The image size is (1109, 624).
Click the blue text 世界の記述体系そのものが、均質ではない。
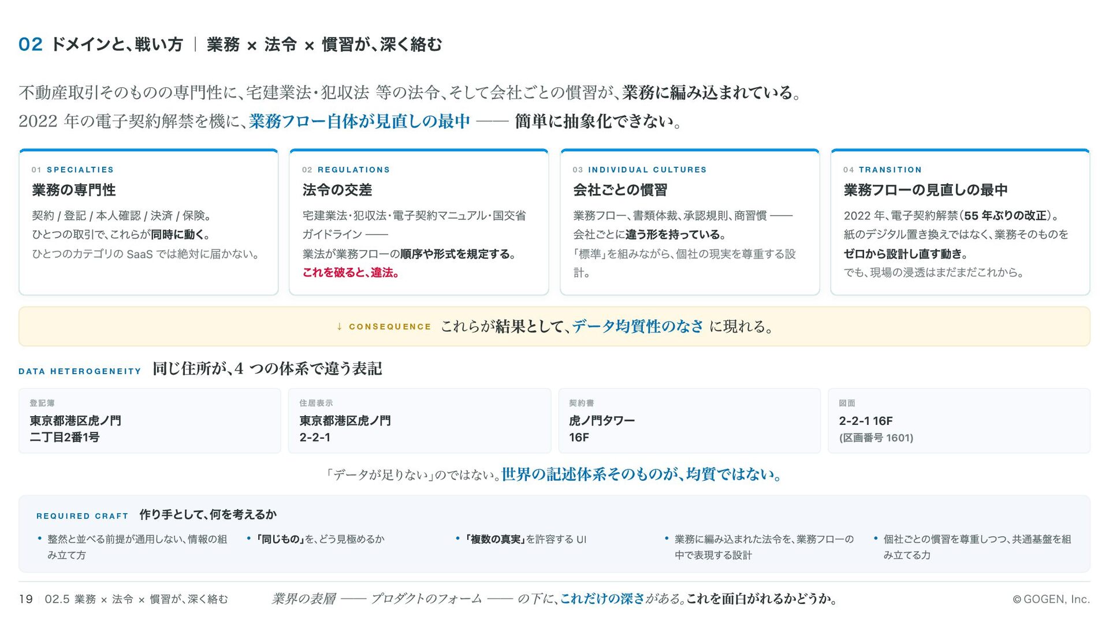[x=642, y=474]
